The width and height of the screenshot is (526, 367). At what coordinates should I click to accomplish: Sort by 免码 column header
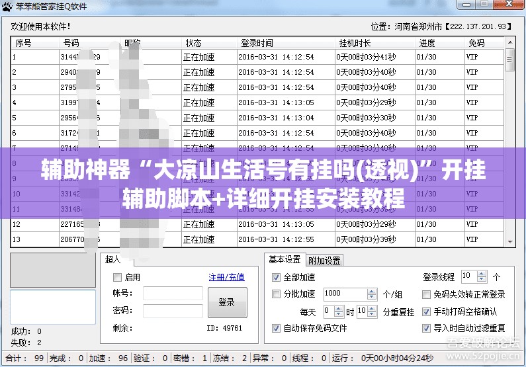pos(484,43)
